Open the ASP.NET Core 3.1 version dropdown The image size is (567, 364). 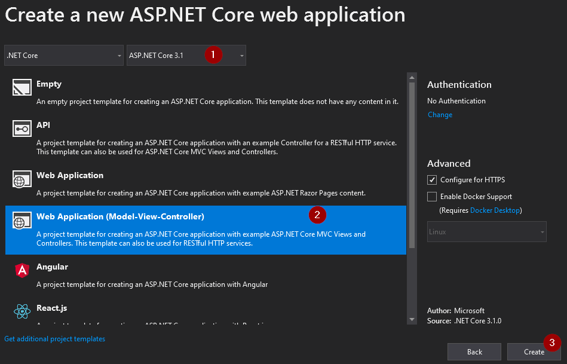tap(186, 56)
